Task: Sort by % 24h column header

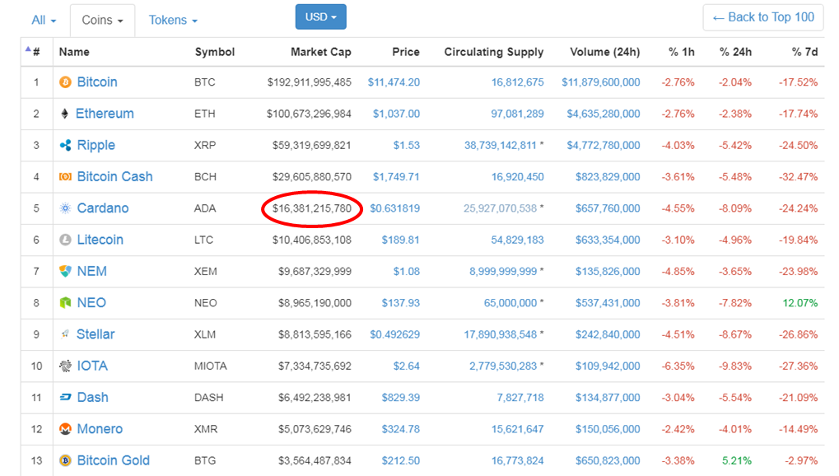Action: (x=735, y=52)
